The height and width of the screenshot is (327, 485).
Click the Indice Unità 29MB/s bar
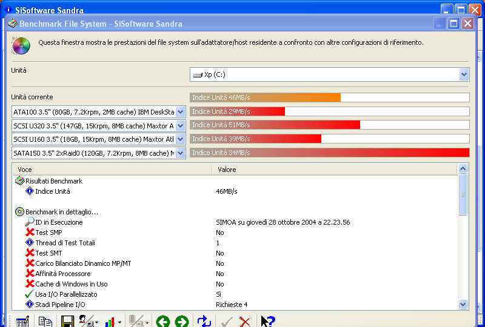pos(238,111)
